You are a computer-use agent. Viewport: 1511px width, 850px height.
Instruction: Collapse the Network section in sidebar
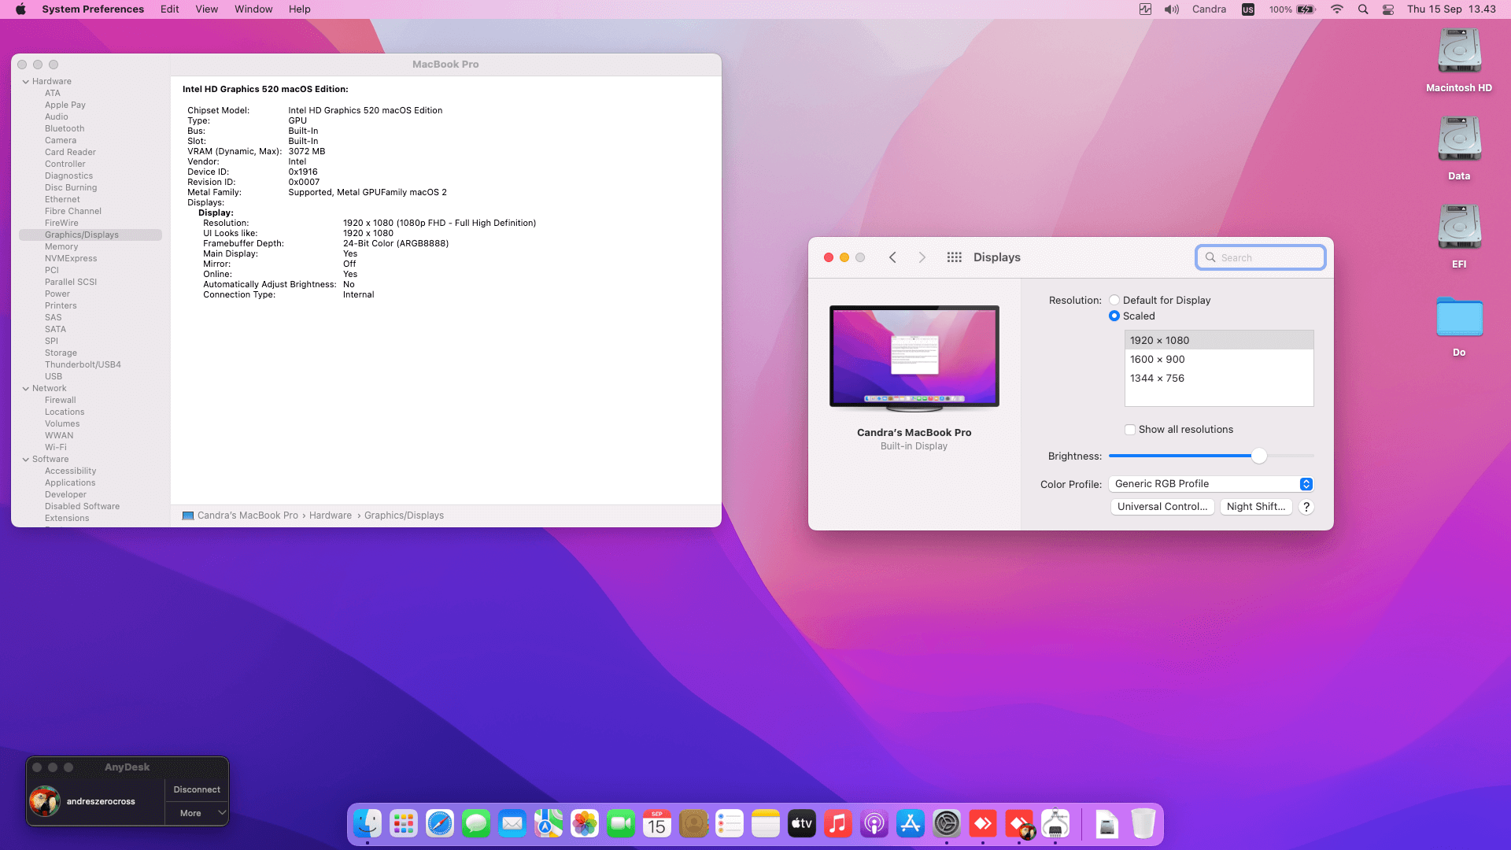pyautogui.click(x=26, y=389)
